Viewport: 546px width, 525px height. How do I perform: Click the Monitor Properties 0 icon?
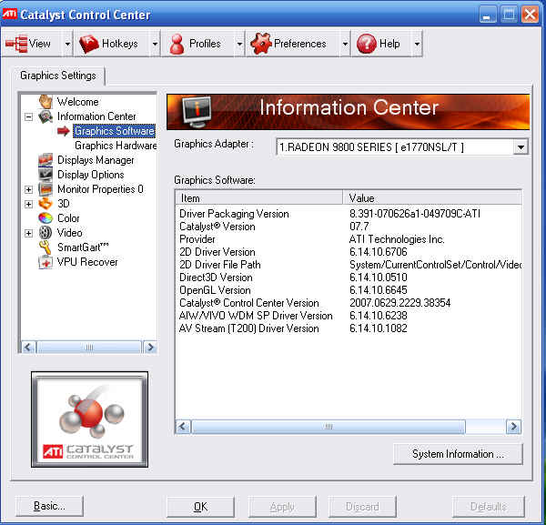pos(45,189)
